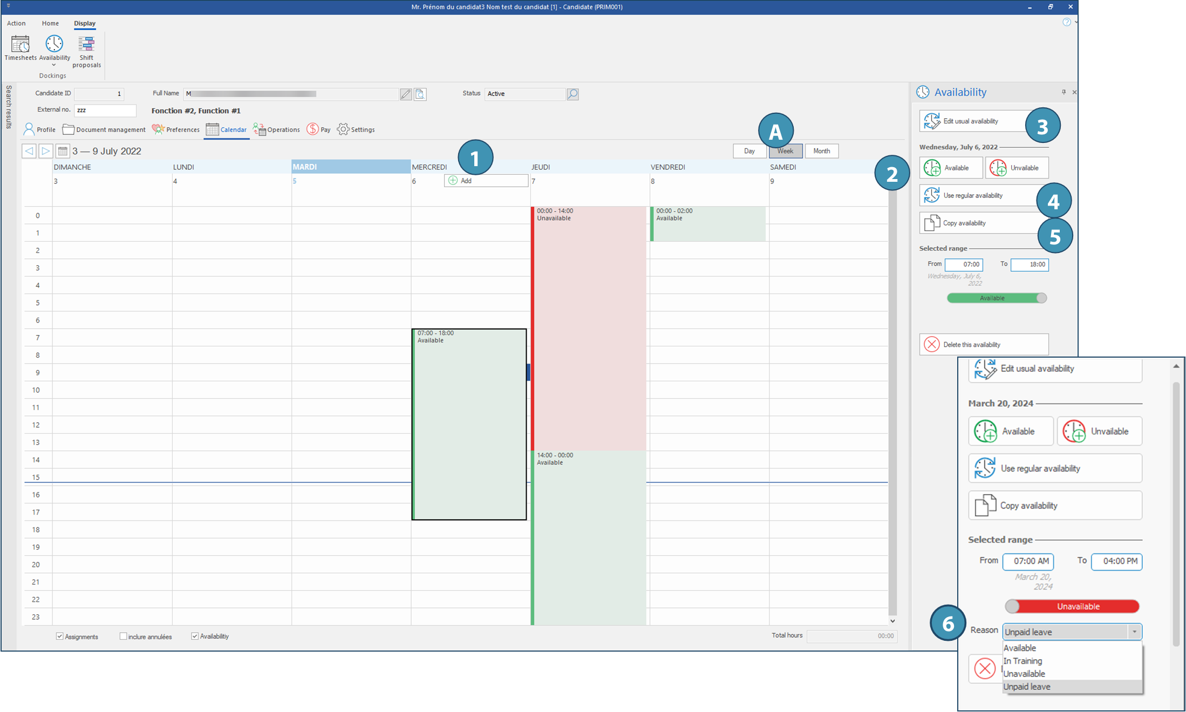
Task: Click the Candidate ID field
Action: pos(99,94)
